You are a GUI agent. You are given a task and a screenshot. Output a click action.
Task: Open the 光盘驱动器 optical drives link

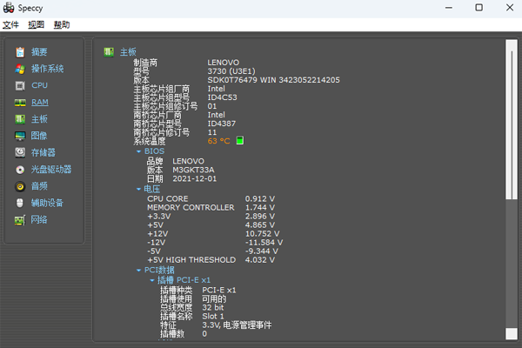[x=51, y=170]
